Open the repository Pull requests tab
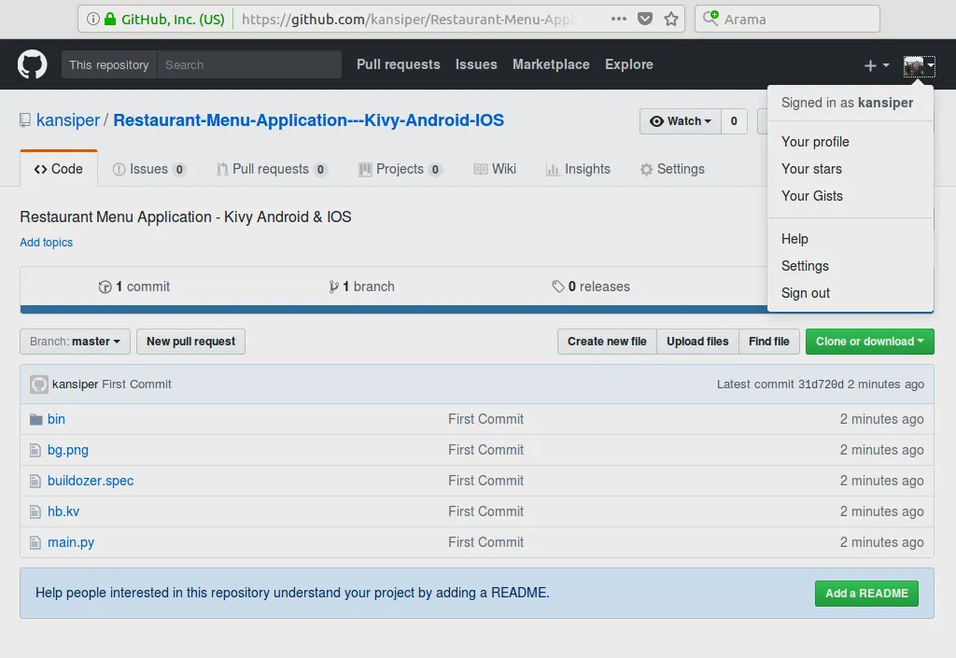956x658 pixels. point(272,169)
